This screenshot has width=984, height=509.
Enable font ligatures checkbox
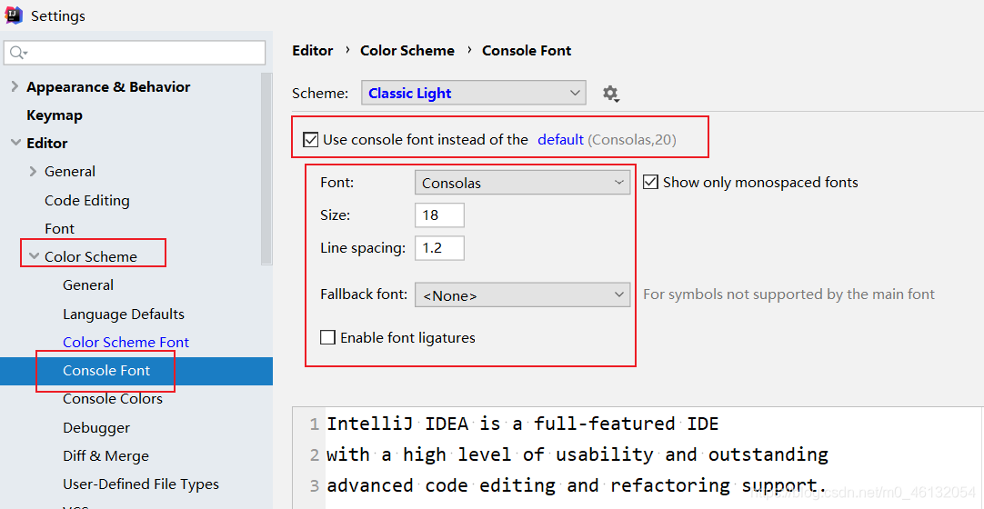(x=327, y=338)
